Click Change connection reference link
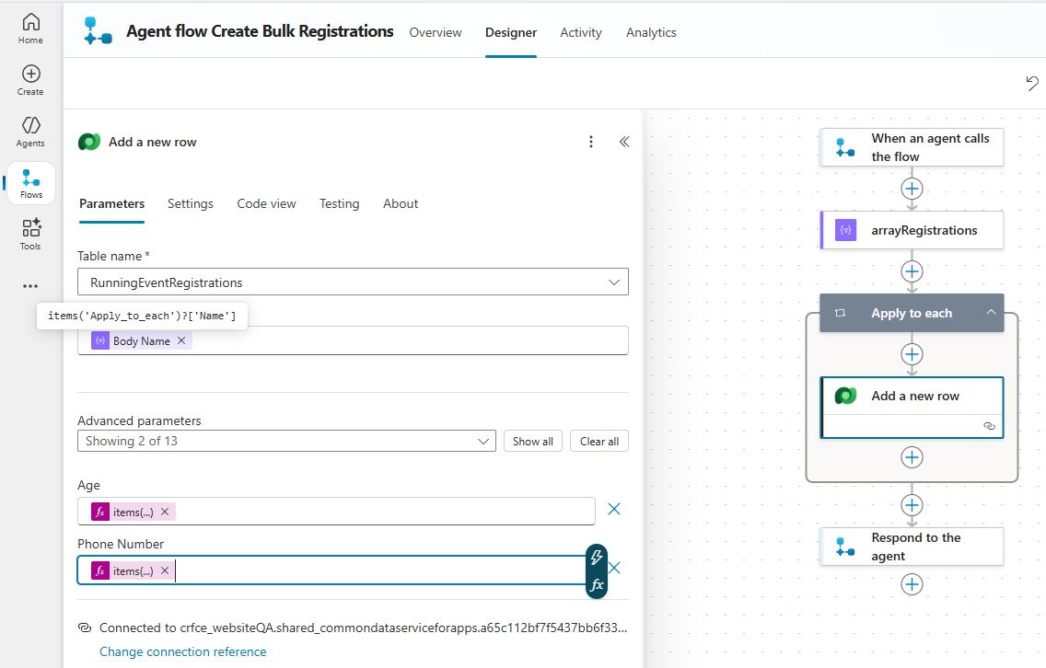Viewport: 1046px width, 668px height. tap(182, 651)
